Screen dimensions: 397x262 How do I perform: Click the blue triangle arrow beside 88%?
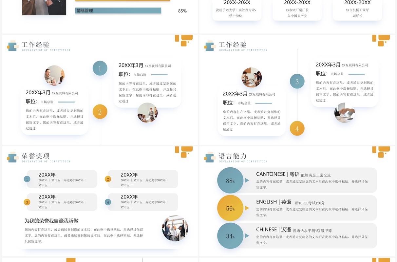(247, 180)
